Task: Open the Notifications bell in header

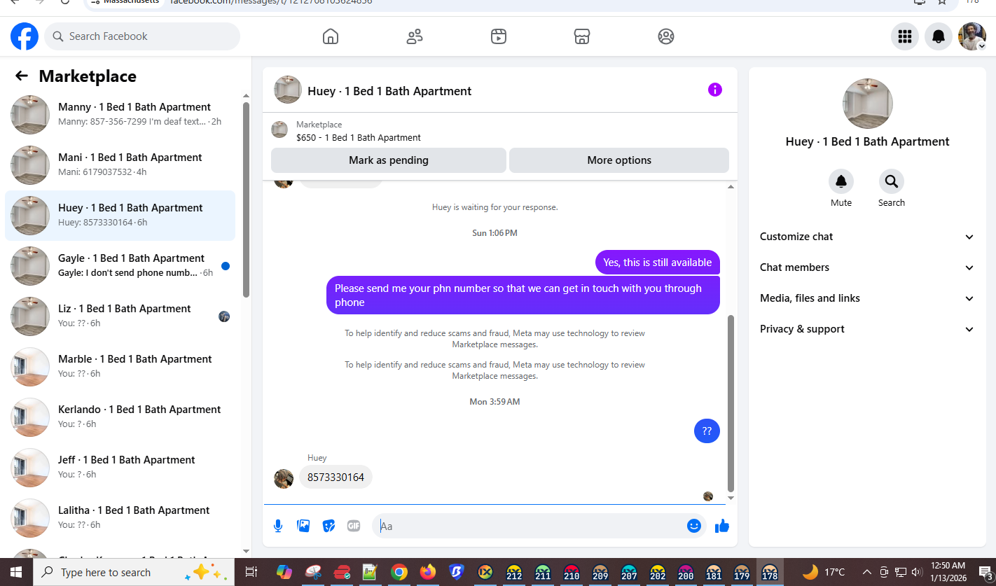Action: [939, 36]
